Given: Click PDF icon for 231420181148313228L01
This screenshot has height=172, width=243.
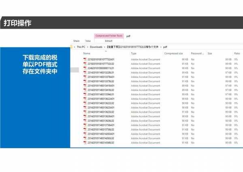Looking at the screenshot, I should 85,73.
